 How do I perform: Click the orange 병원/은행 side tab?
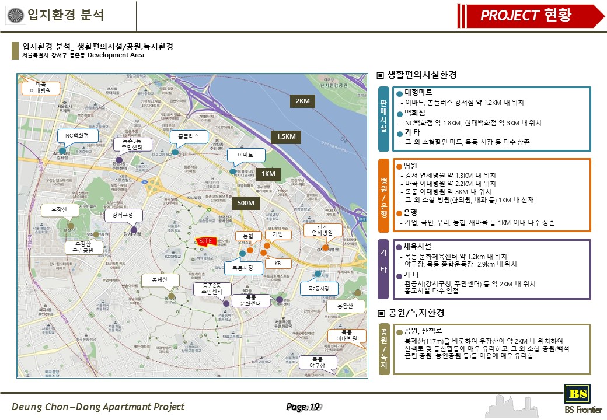(383, 195)
